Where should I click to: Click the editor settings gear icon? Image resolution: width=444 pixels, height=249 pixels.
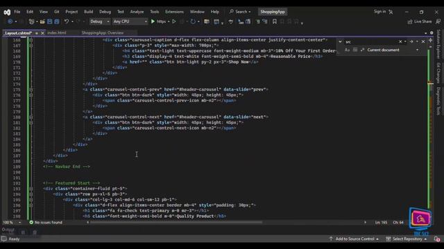tap(432, 33)
